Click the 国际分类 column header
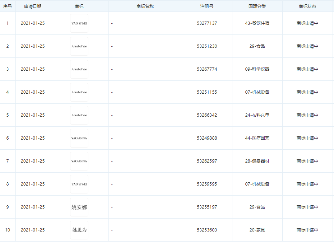 pos(257,6)
